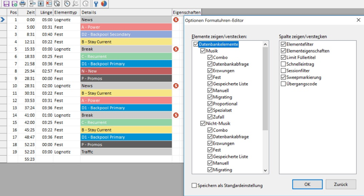Click sweep marker icon on row 5 Break
This screenshot has width=364, height=196.
point(176,49)
